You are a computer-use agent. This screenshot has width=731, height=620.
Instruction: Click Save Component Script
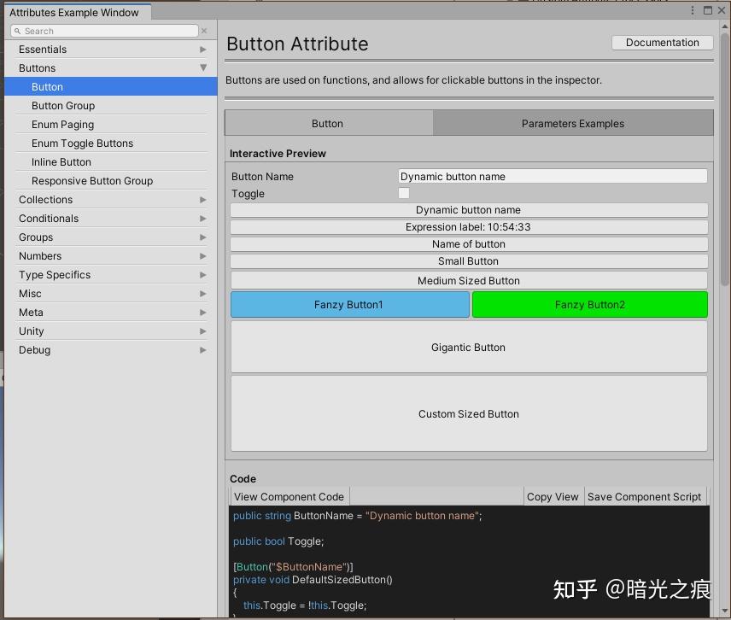(x=645, y=496)
